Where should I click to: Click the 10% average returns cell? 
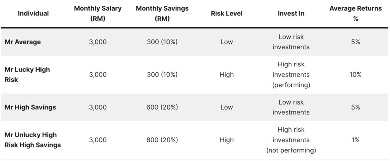(x=355, y=75)
